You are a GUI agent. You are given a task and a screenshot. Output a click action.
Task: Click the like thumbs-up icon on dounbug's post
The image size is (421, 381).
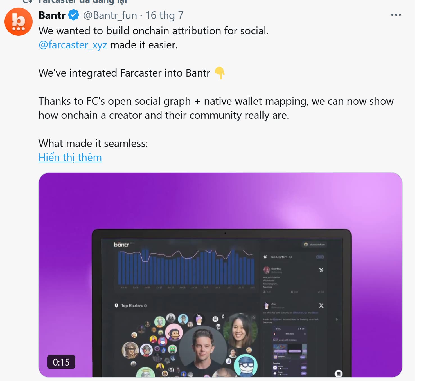pyautogui.click(x=264, y=292)
